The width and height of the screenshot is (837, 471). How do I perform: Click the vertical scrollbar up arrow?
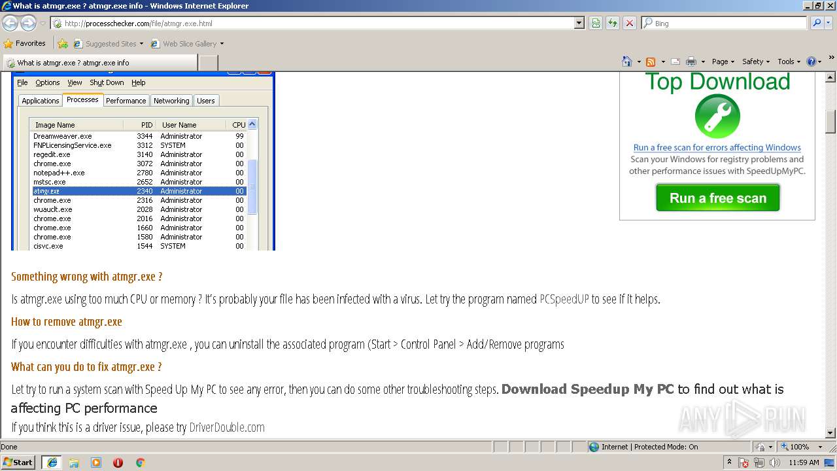pos(830,77)
